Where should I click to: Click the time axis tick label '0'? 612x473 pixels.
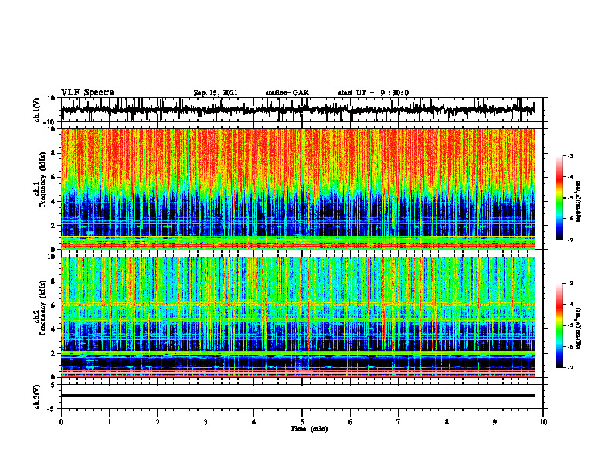[61, 422]
